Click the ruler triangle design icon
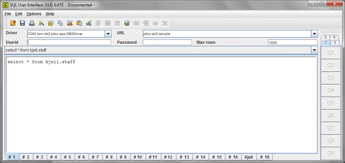345x163 pixels. tap(51, 23)
